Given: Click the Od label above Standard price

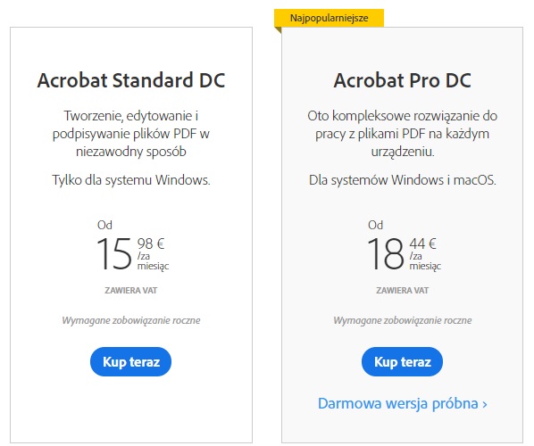Looking at the screenshot, I should click(x=104, y=225).
